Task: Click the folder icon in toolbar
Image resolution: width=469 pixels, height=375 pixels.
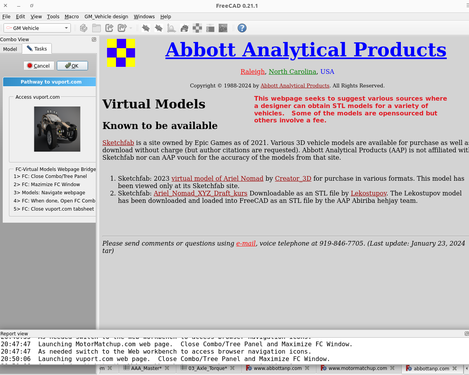Action: (x=96, y=28)
